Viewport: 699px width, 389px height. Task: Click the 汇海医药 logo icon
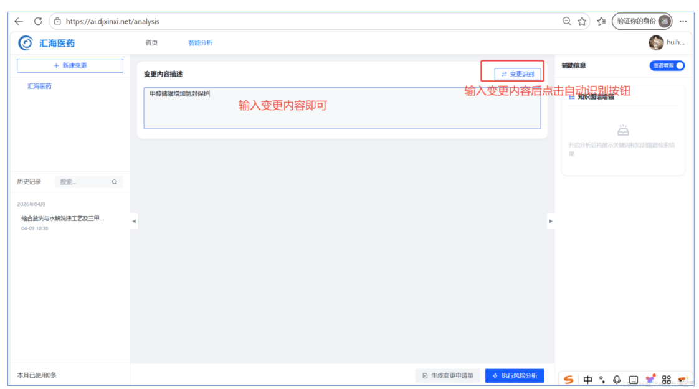click(26, 43)
